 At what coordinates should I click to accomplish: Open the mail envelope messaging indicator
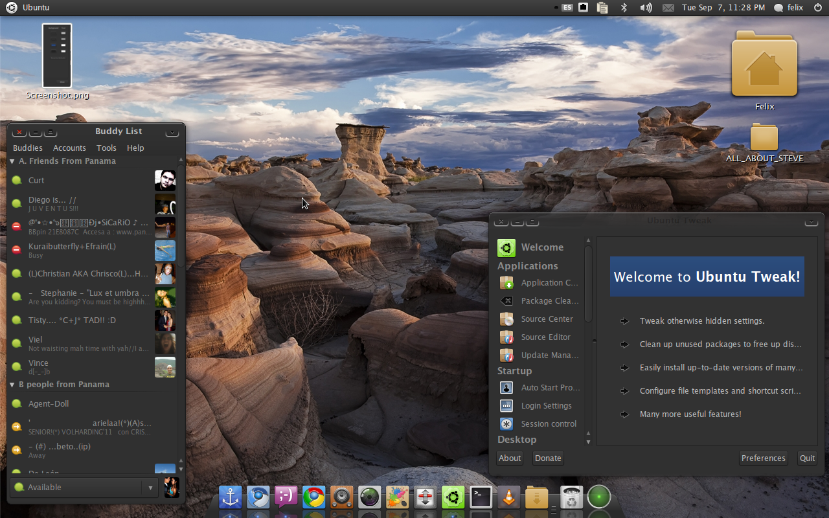coord(668,8)
